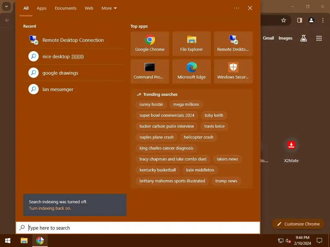Close the search panel with X

tap(250, 8)
